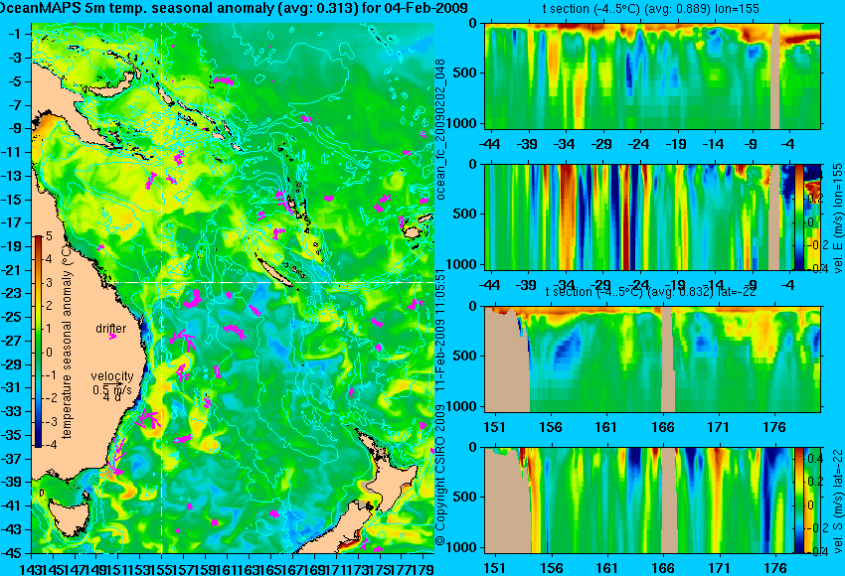Click the 'vel. S (m/s) lat=-22' label
The height and width of the screenshot is (576, 845).
pyautogui.click(x=837, y=501)
